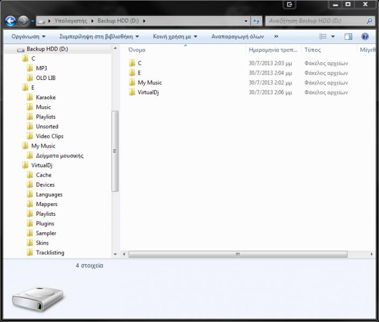Open MP3 folder in navigation tree
Viewport: 379px width, 322px height.
41,68
